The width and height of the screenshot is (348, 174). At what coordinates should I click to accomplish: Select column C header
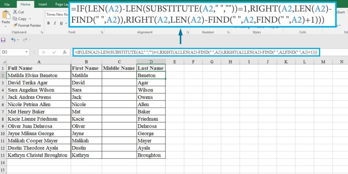pos(119,62)
